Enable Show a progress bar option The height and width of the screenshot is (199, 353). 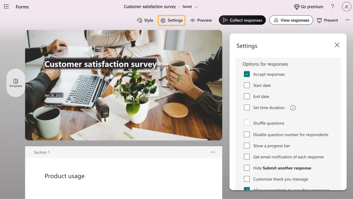click(x=247, y=146)
